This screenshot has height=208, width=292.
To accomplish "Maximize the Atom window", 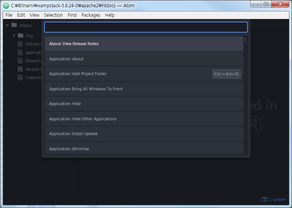I will click(x=266, y=4).
